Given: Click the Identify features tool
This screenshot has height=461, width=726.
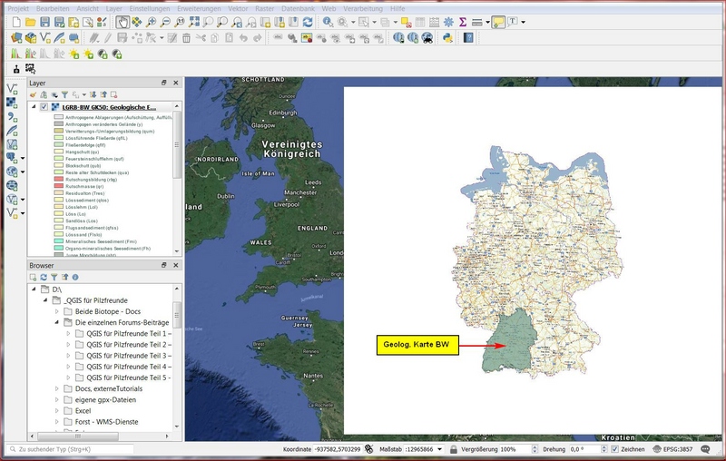Looking at the screenshot, I should pos(326,21).
